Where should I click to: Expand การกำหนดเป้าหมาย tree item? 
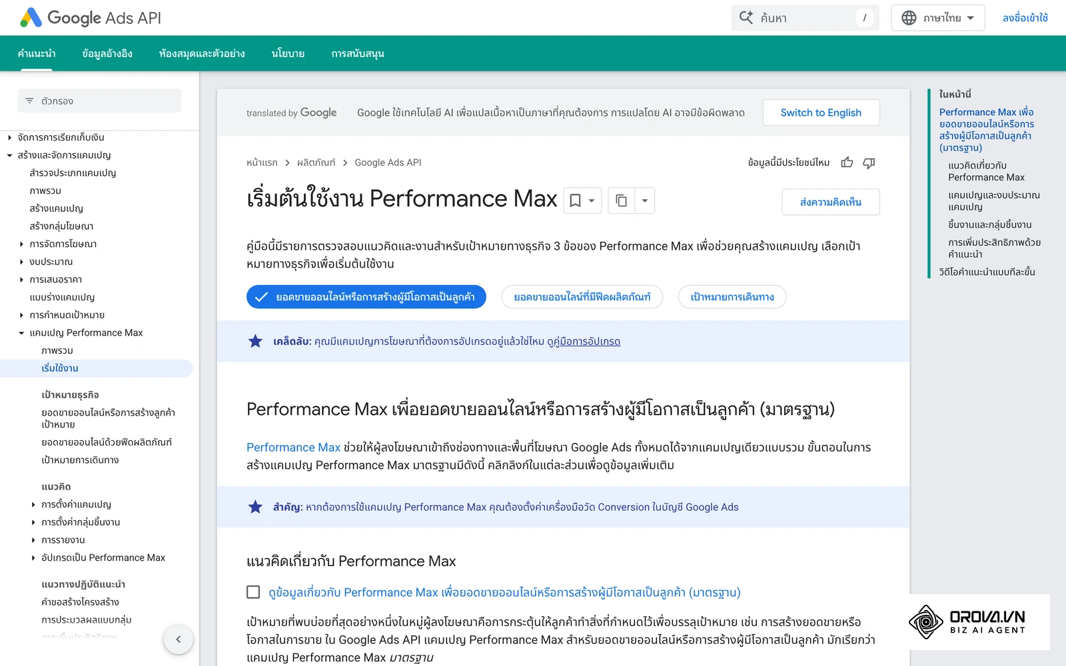click(21, 315)
